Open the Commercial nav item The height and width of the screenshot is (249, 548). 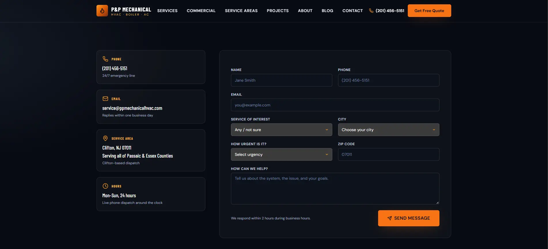coord(201,11)
